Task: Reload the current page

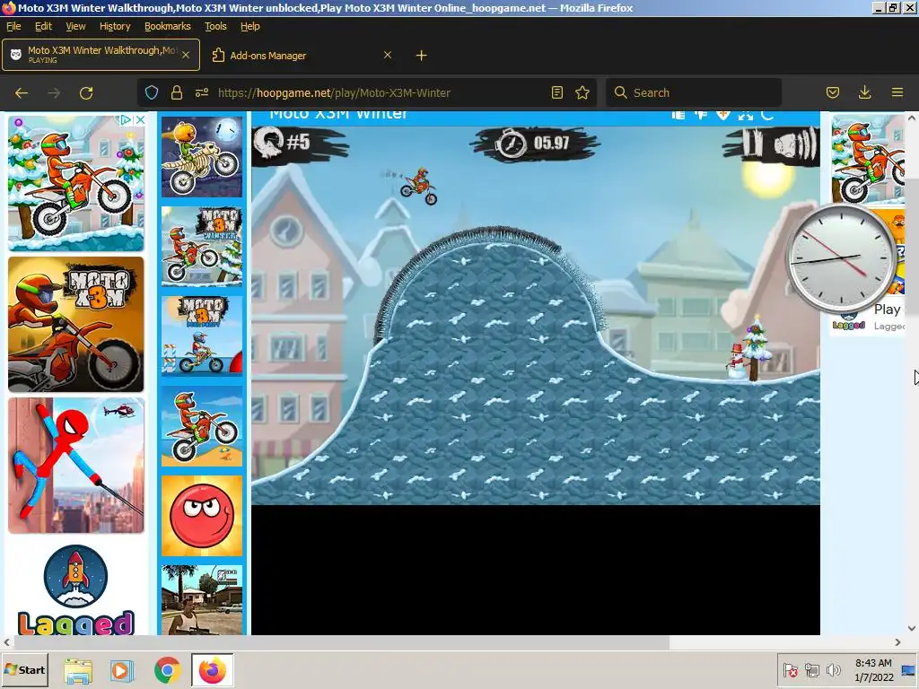Action: [86, 92]
